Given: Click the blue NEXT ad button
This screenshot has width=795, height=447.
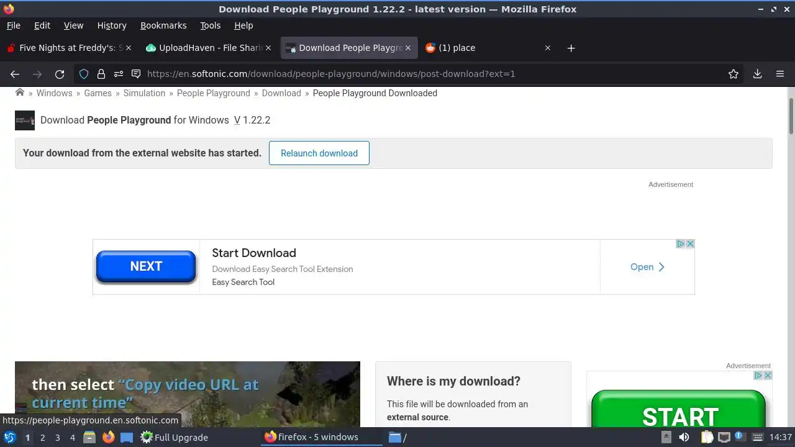Looking at the screenshot, I should [146, 266].
